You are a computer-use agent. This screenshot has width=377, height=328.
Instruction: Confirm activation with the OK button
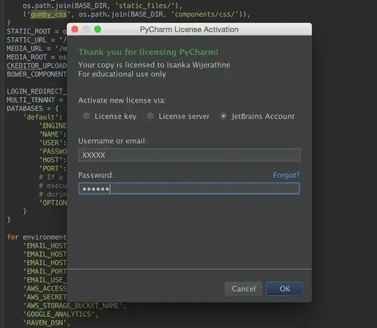(285, 289)
